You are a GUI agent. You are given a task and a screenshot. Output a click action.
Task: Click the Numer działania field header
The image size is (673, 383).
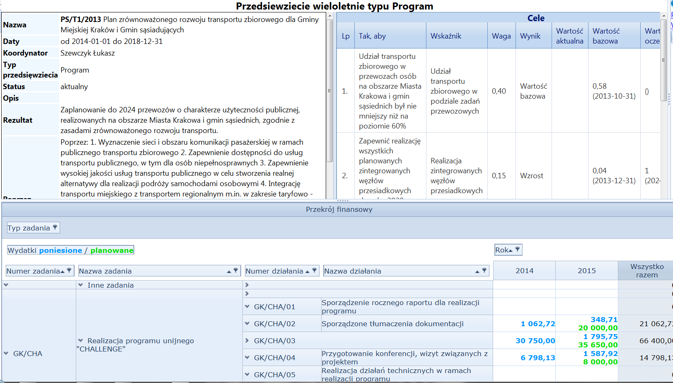(x=282, y=271)
